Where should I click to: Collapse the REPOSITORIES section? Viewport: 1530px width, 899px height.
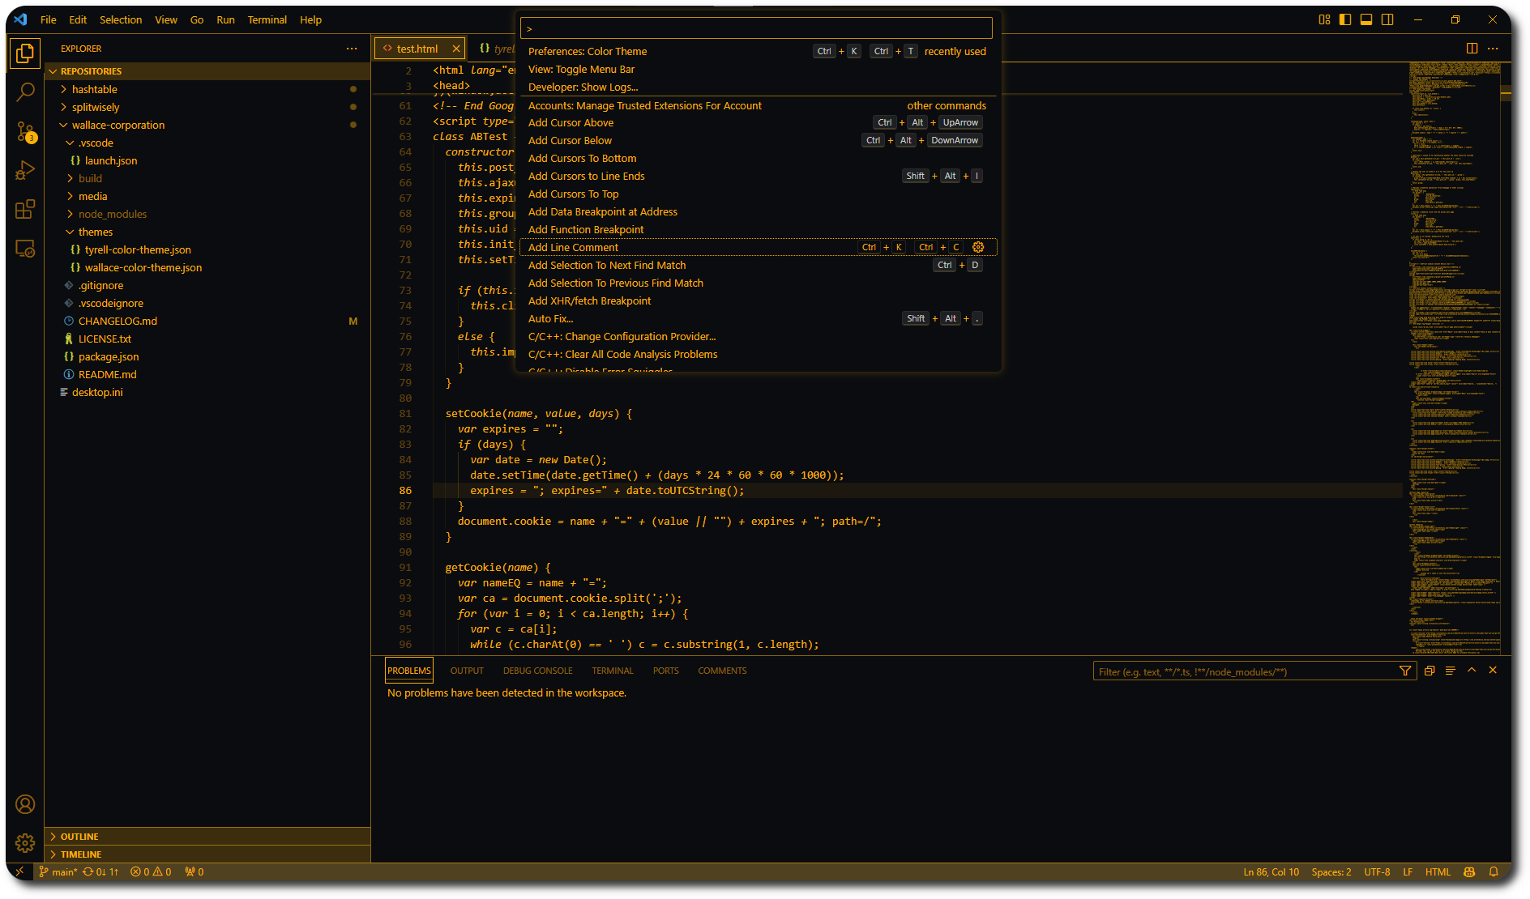coord(207,71)
